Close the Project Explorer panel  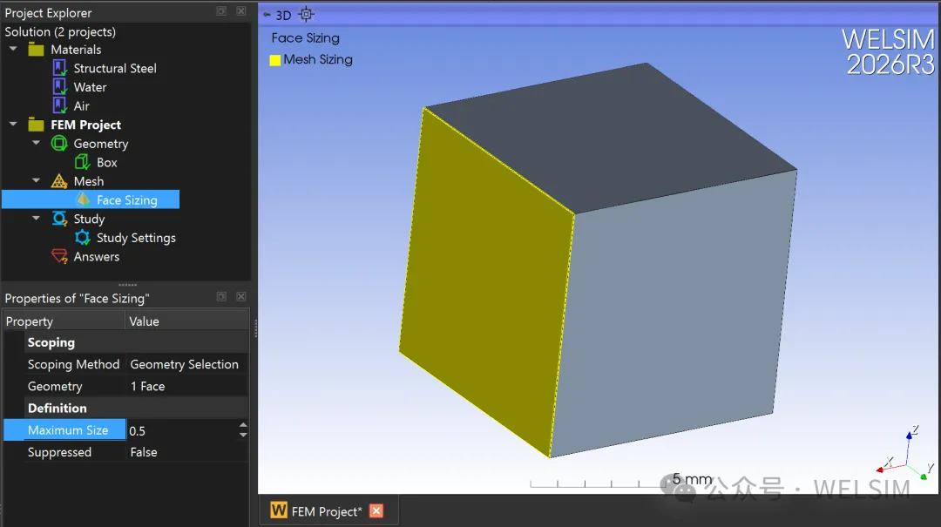pos(240,11)
